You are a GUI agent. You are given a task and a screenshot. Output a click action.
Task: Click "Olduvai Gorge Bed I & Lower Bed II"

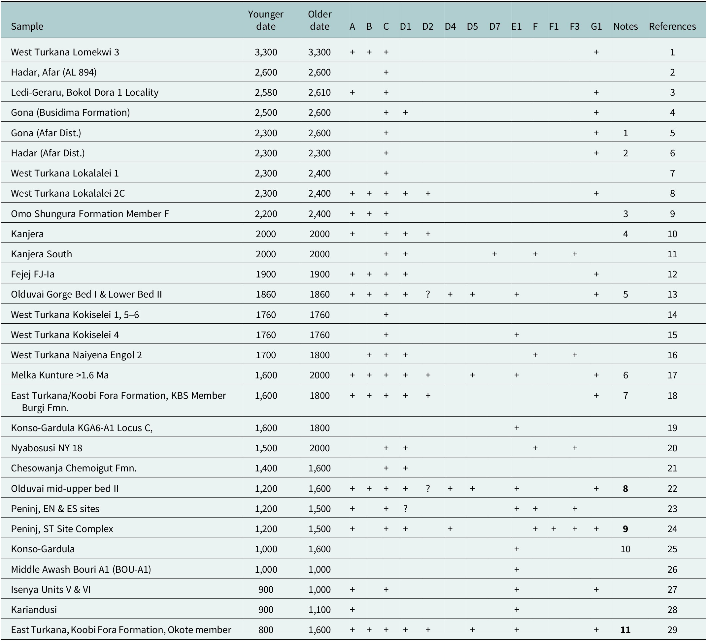coord(86,294)
